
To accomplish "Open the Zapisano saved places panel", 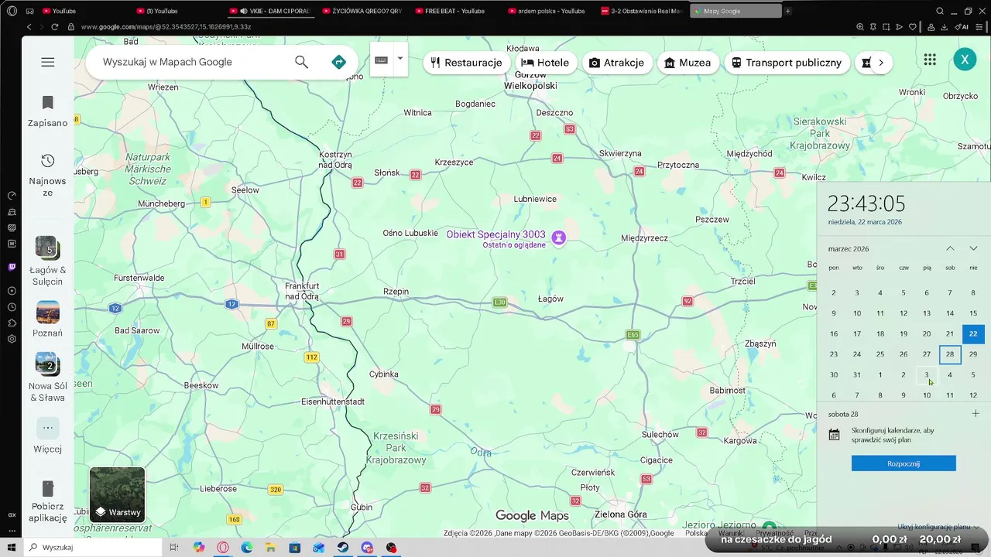I will click(x=48, y=111).
